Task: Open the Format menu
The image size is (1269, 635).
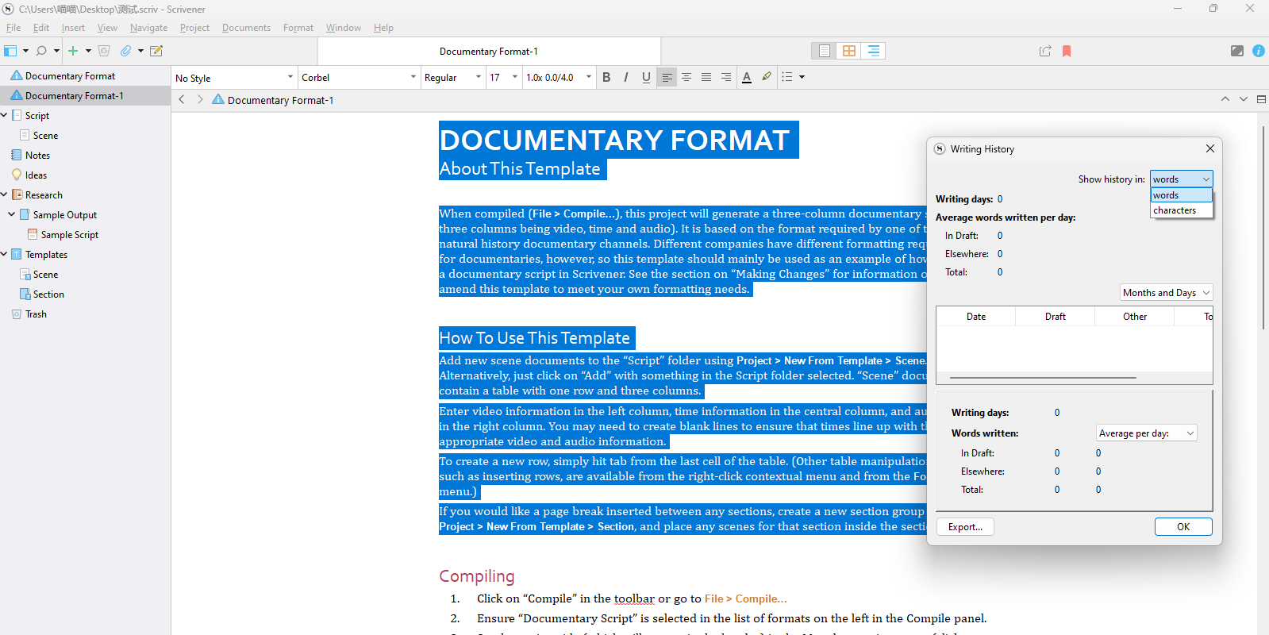Action: click(x=298, y=28)
